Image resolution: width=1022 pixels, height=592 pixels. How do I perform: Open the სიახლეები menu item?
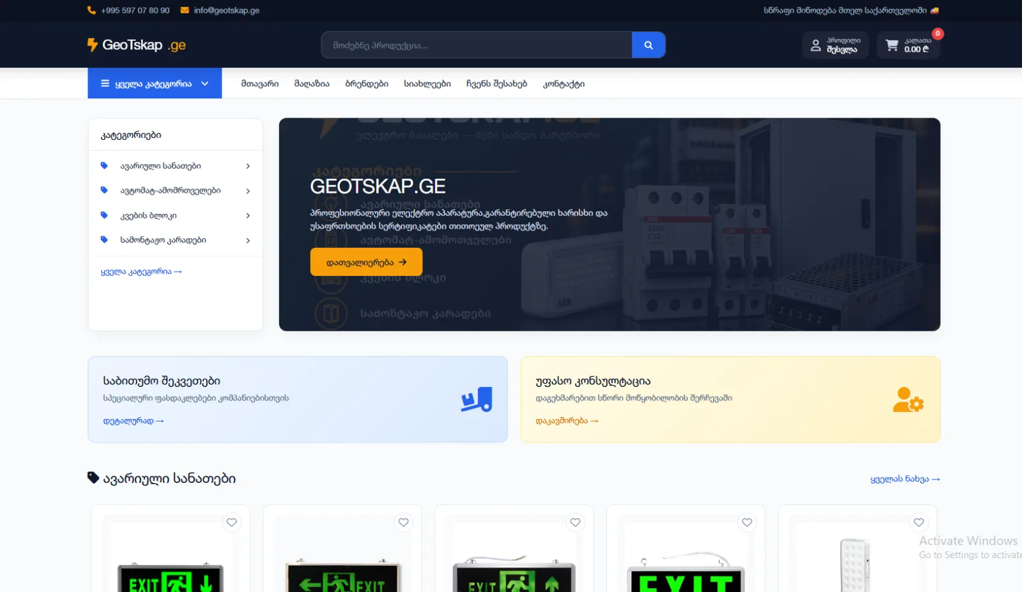(427, 84)
